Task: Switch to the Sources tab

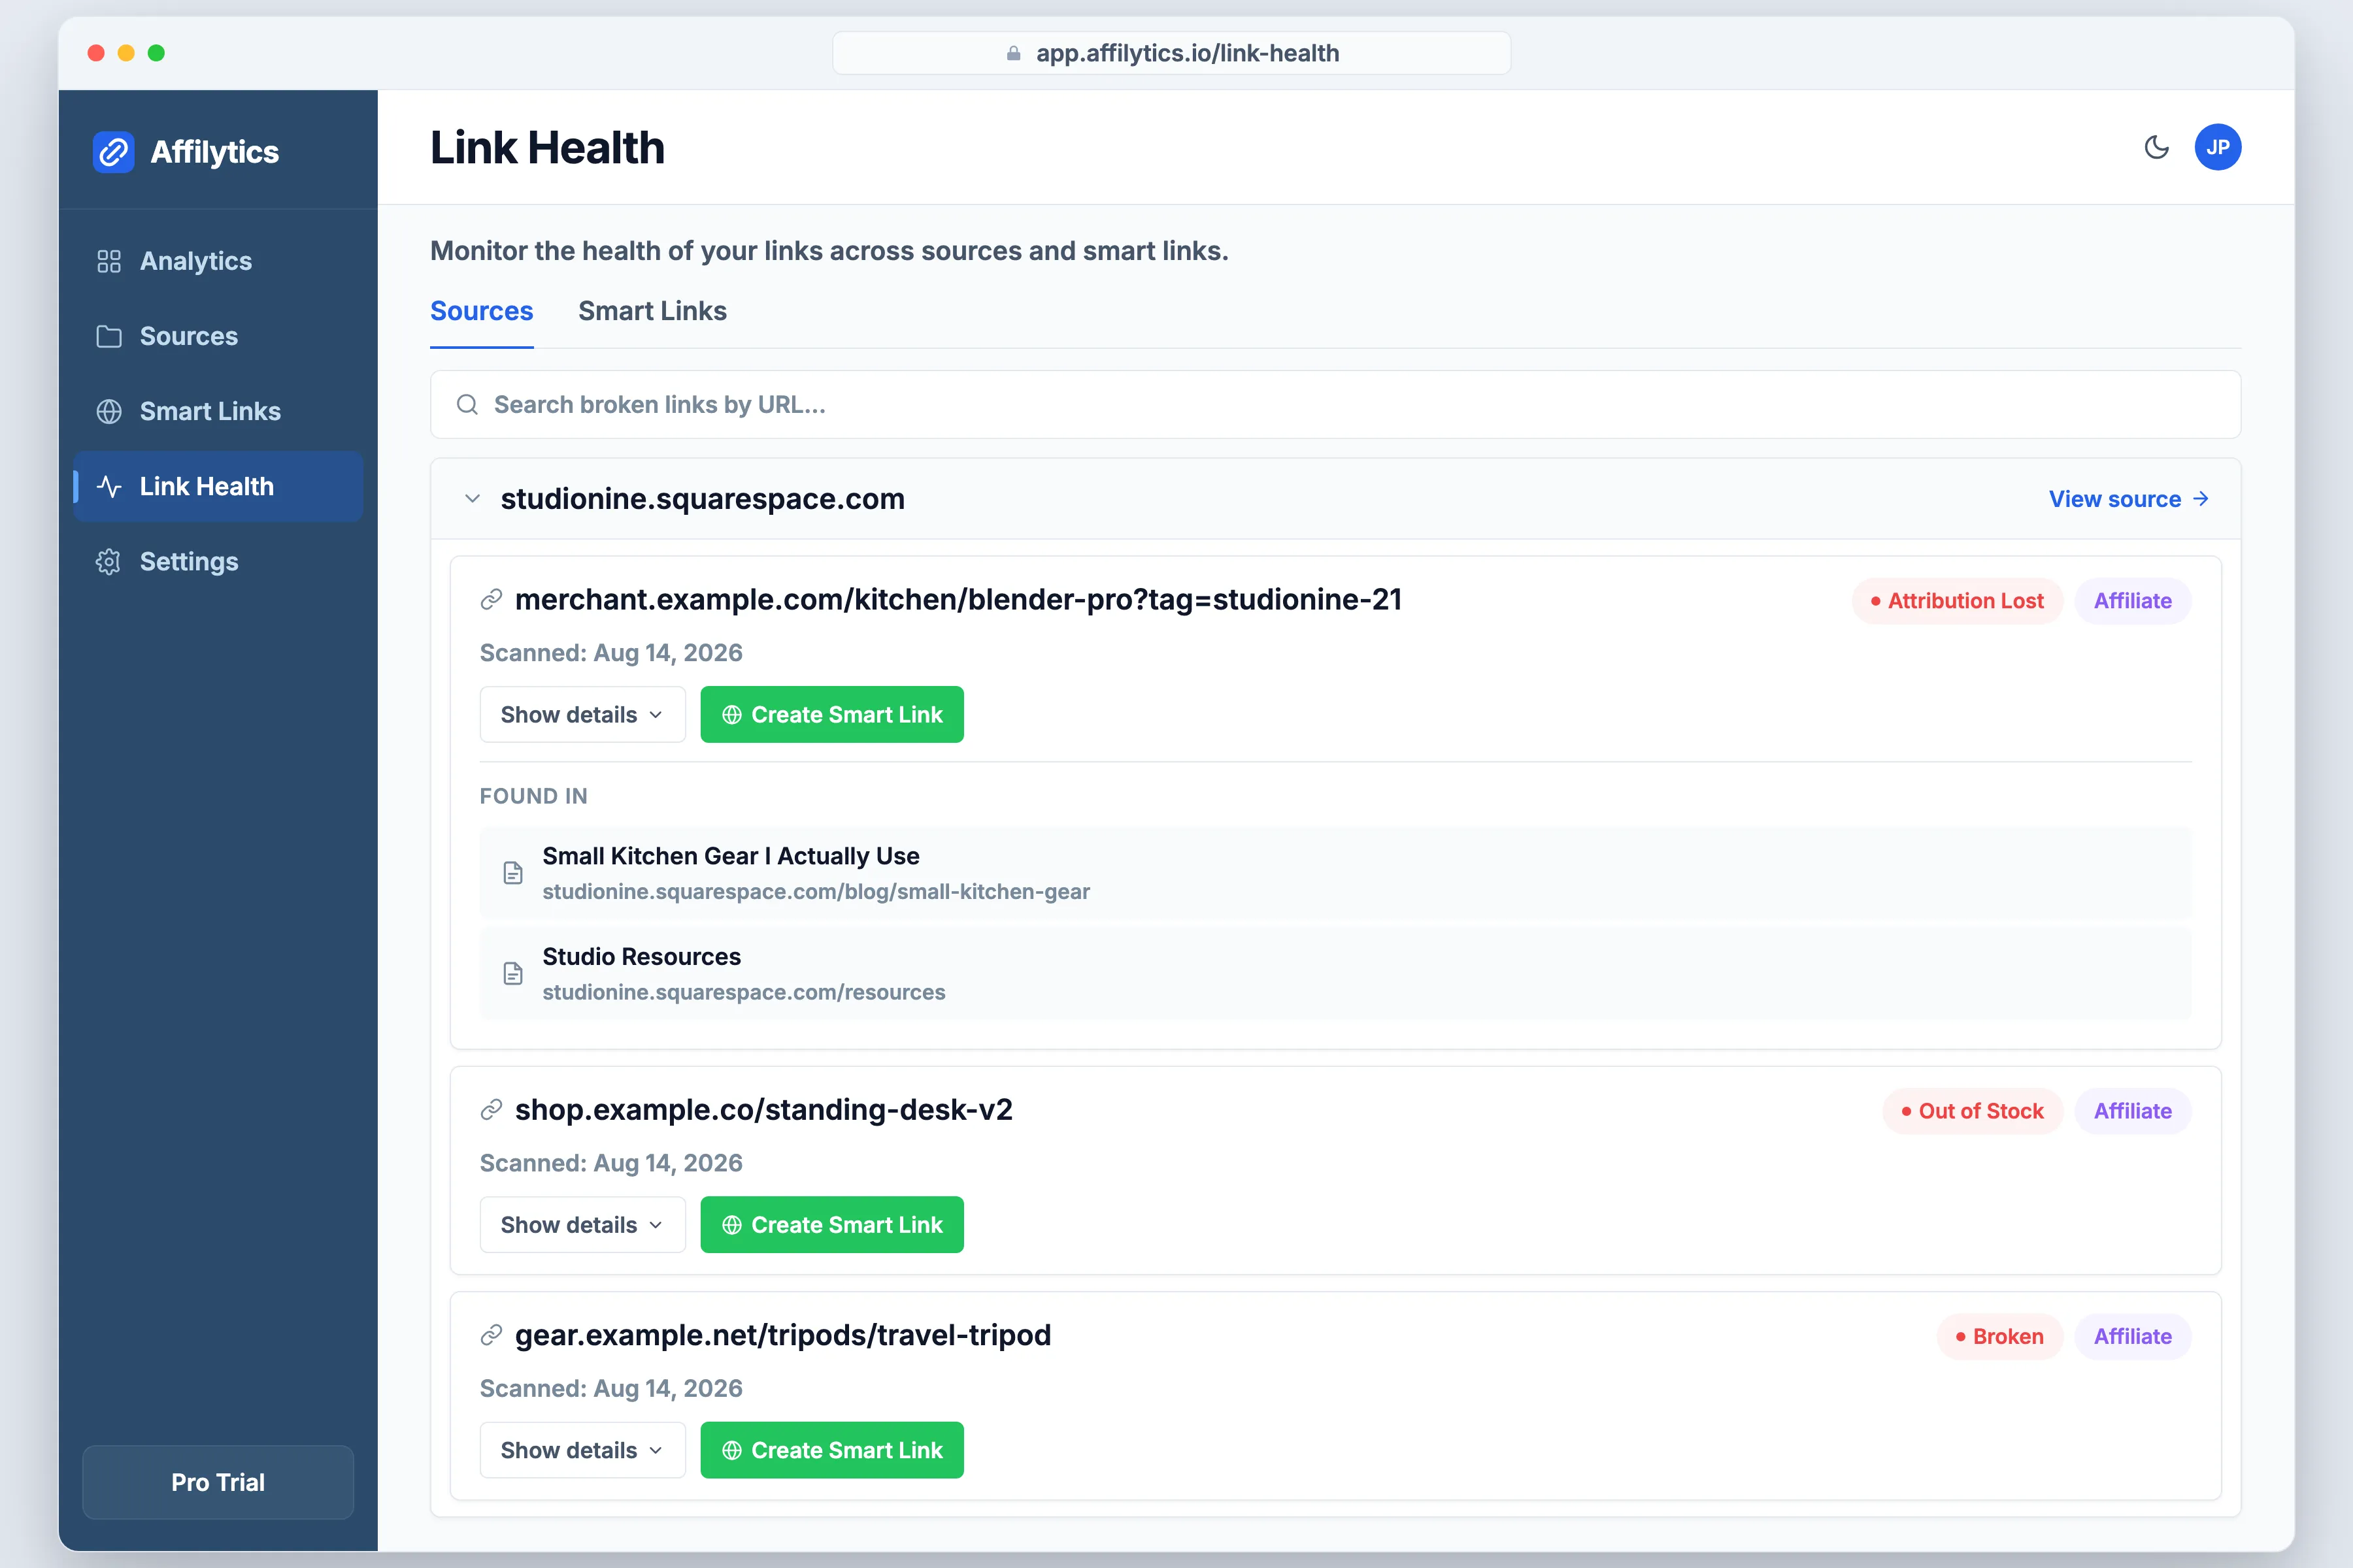Action: tap(481, 311)
